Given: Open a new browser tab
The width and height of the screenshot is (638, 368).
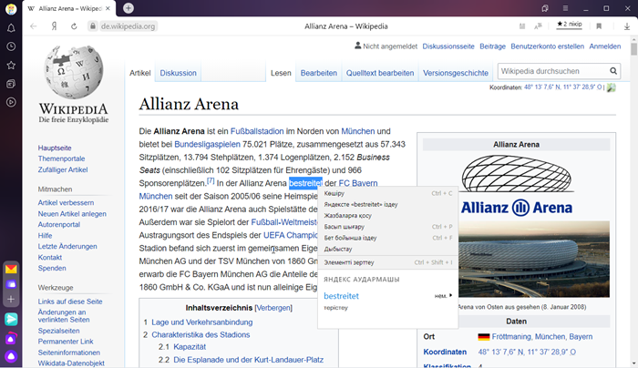Looking at the screenshot, I should 129,8.
